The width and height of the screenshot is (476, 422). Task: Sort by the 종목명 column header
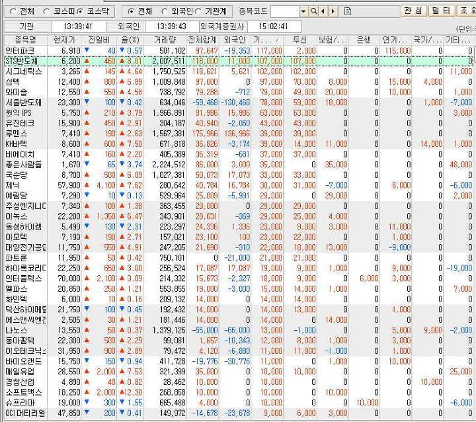tap(26, 40)
